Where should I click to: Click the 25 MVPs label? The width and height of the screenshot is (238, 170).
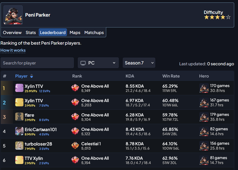click(31, 91)
